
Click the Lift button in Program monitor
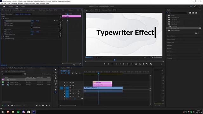point(136,64)
